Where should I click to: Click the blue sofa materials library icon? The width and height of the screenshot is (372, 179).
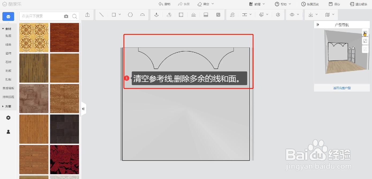pos(8,17)
